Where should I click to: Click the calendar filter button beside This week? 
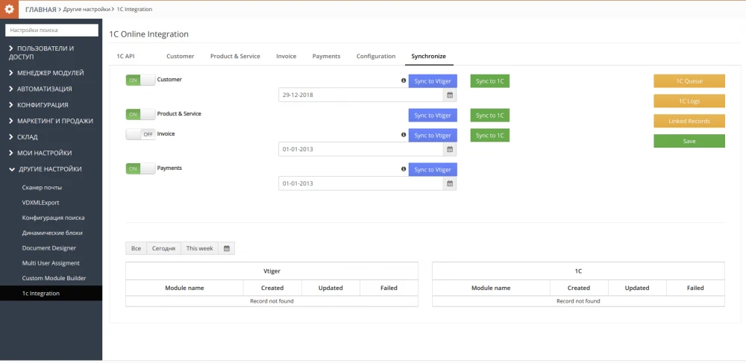227,248
